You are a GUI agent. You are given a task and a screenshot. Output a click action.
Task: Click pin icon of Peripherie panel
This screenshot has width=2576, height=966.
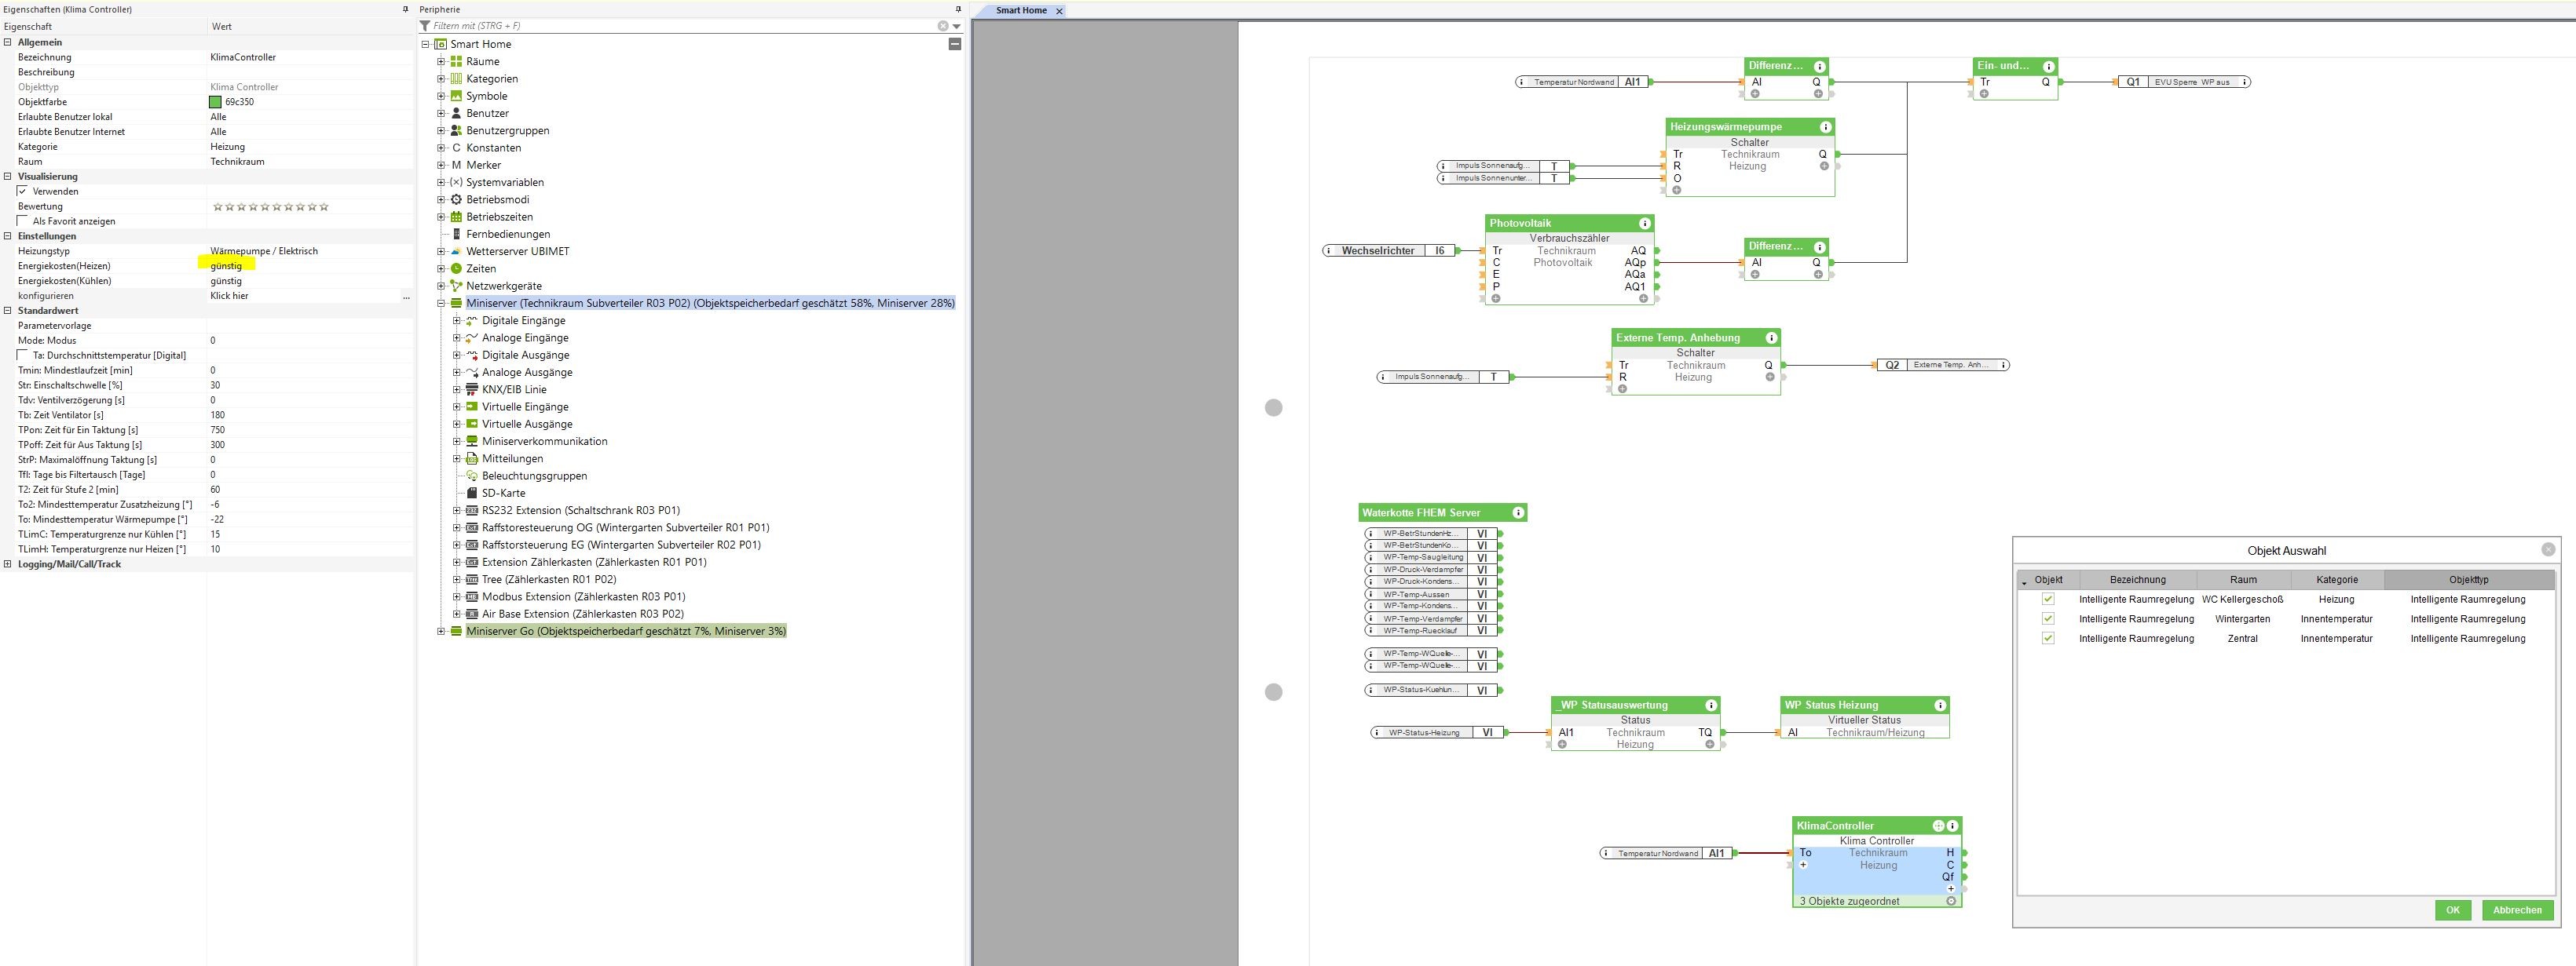coord(958,9)
